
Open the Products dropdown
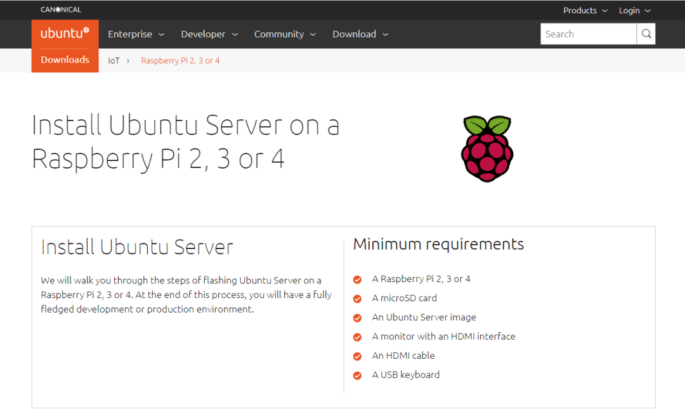click(585, 11)
